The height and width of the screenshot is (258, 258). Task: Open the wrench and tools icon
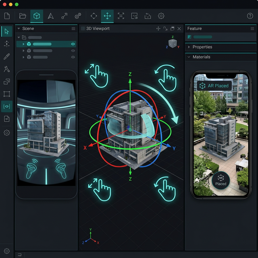tap(6, 69)
